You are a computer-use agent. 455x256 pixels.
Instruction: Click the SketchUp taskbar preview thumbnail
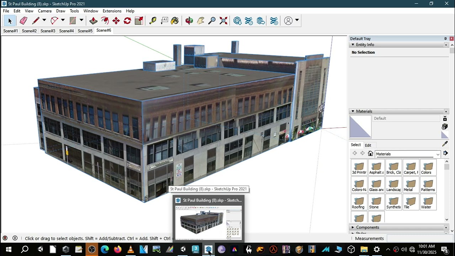(x=209, y=223)
